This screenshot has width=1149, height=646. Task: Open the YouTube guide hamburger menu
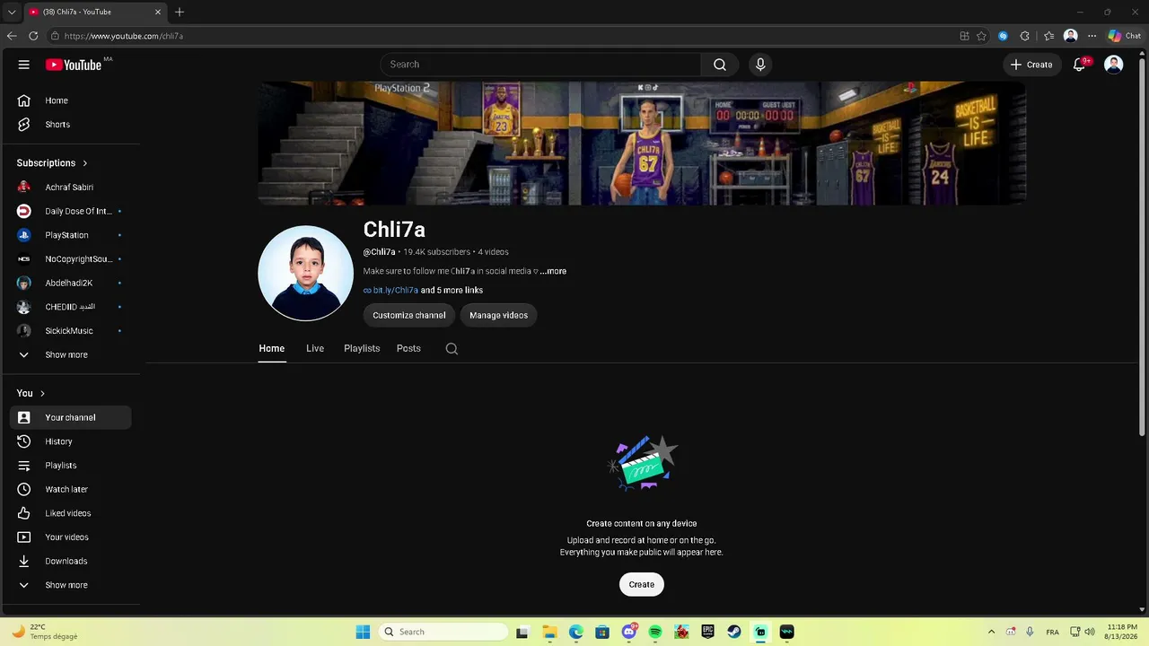[x=24, y=65]
